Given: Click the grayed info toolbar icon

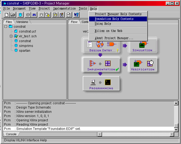Looking at the screenshot, I should pyautogui.click(x=28, y=15).
